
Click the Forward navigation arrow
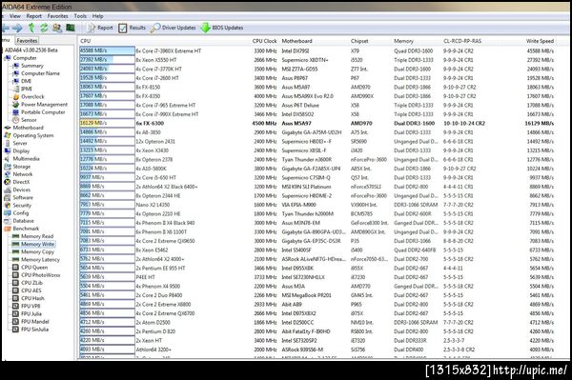tap(17, 28)
